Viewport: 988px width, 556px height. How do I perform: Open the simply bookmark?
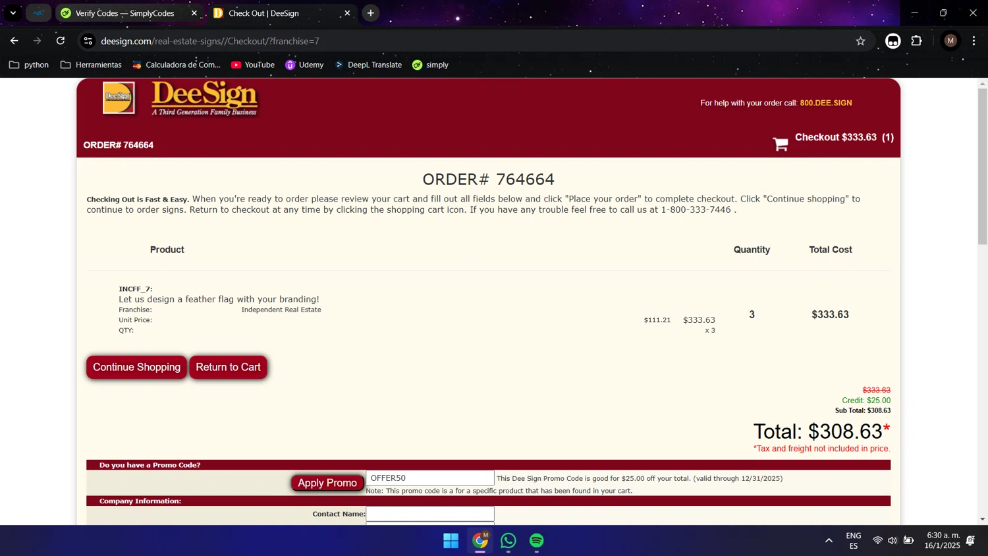(x=430, y=65)
